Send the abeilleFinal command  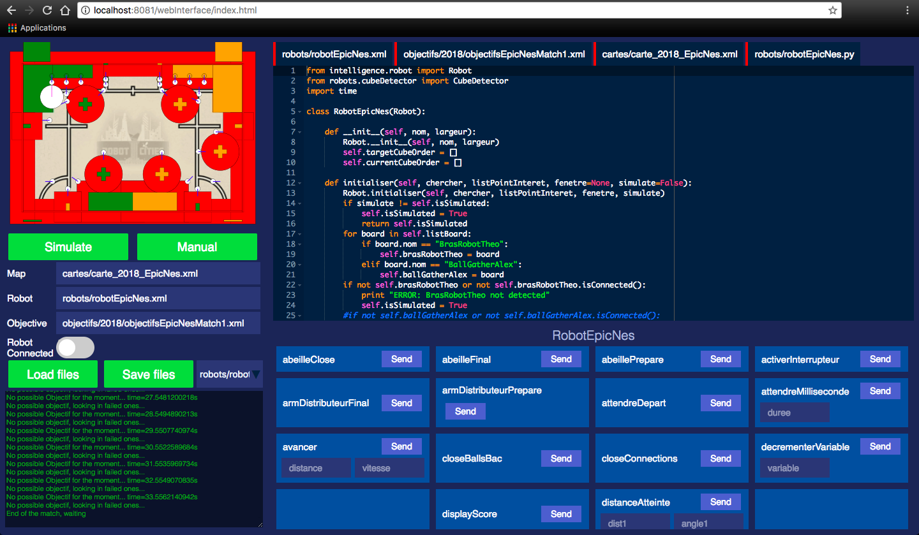click(561, 359)
